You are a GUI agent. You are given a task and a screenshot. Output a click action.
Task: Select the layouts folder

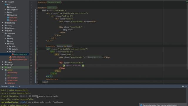[15, 49]
